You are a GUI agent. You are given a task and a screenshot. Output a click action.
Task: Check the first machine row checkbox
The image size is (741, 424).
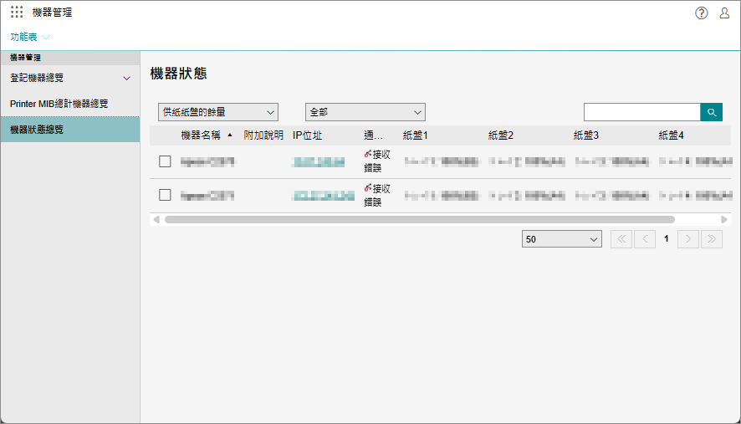click(165, 161)
